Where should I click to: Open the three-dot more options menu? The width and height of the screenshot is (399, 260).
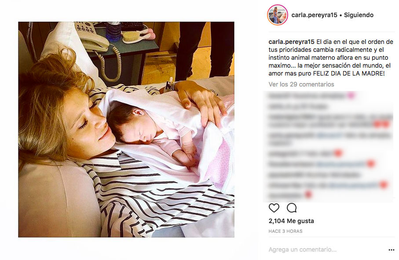(x=392, y=250)
